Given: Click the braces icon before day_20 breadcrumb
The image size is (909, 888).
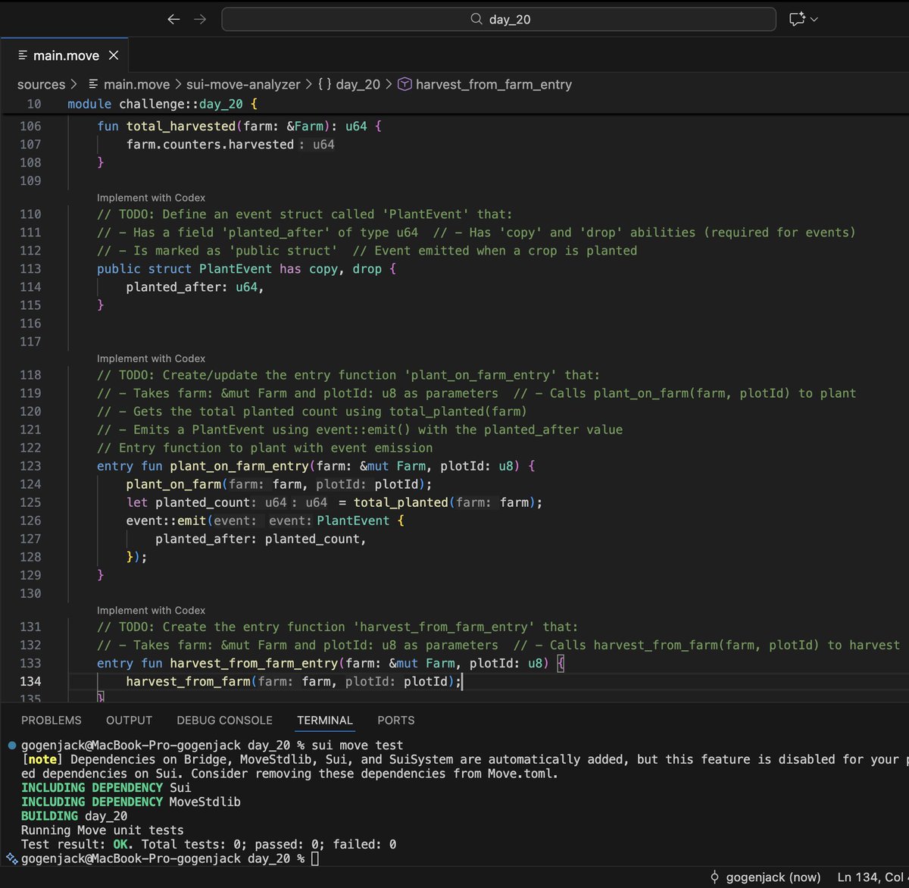Looking at the screenshot, I should click(324, 85).
